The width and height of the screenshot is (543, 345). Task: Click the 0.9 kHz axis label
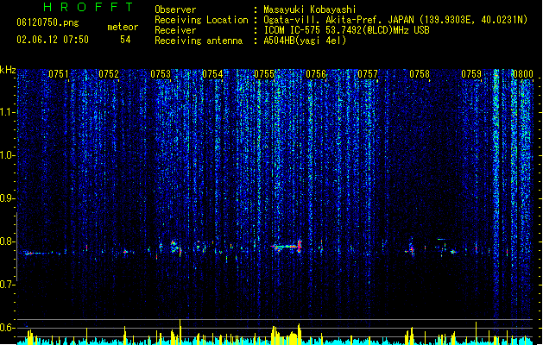(x=7, y=198)
